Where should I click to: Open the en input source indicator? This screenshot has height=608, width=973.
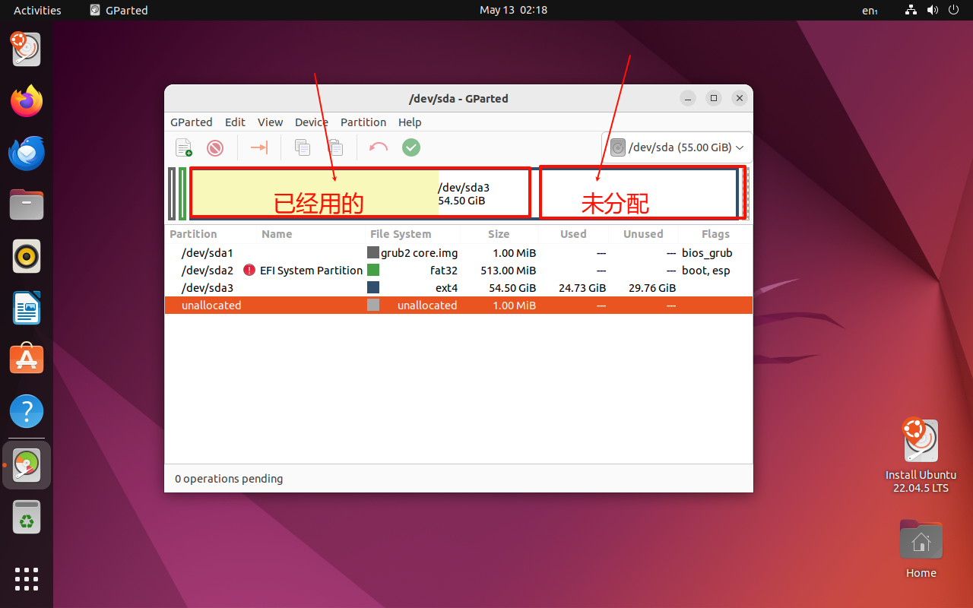870,10
